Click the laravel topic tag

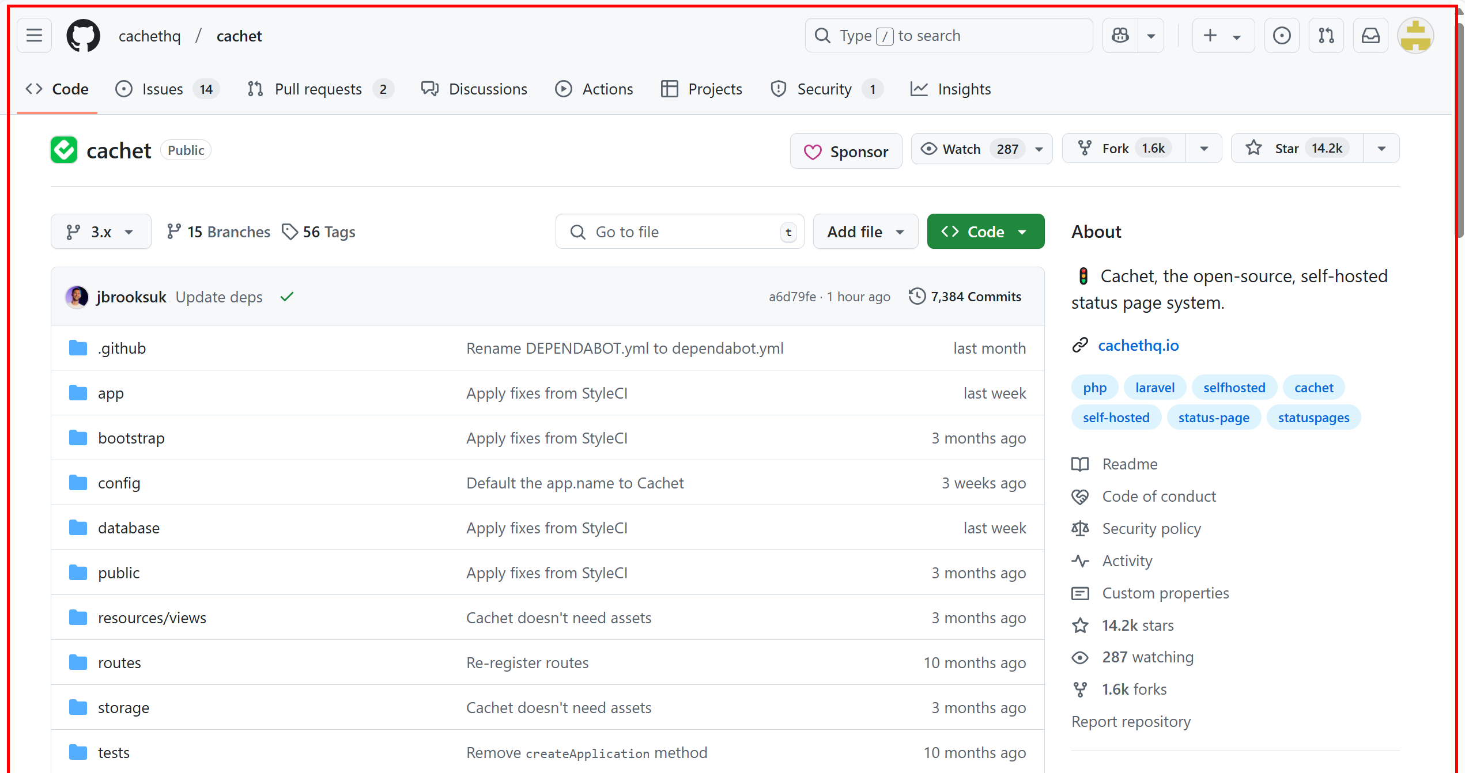(1154, 388)
